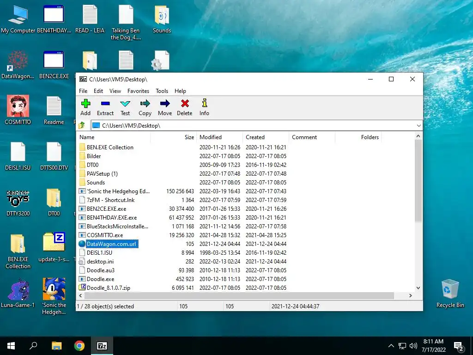Show hidden system tray icons

pos(391,346)
